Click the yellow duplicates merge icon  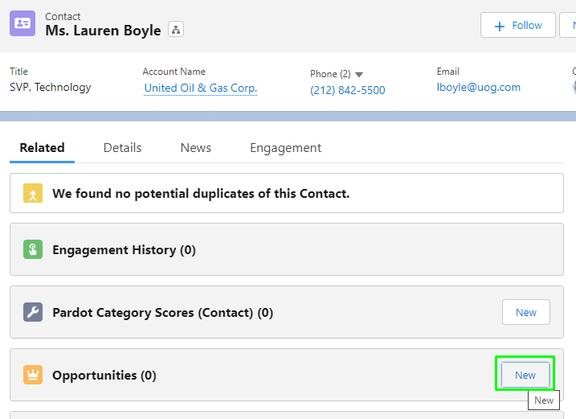pyautogui.click(x=33, y=193)
